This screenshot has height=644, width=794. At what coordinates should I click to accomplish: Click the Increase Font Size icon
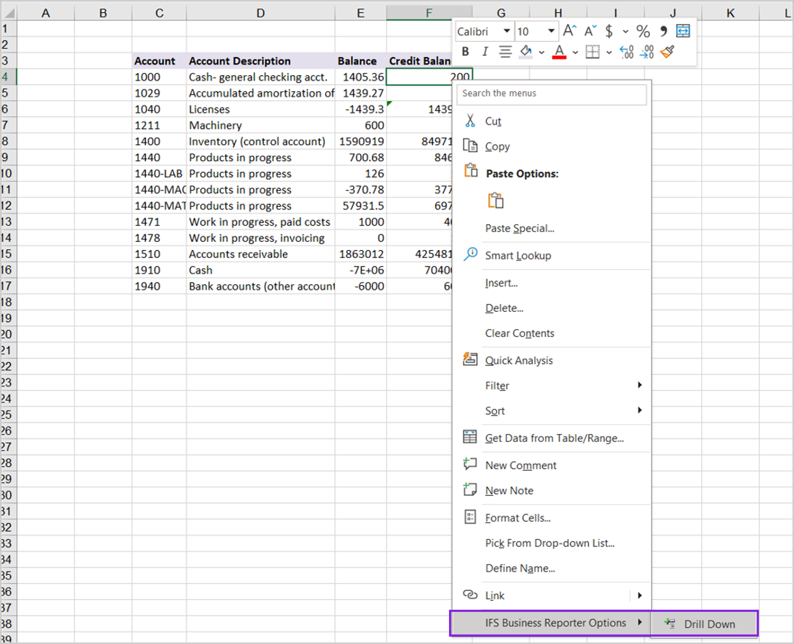click(569, 31)
